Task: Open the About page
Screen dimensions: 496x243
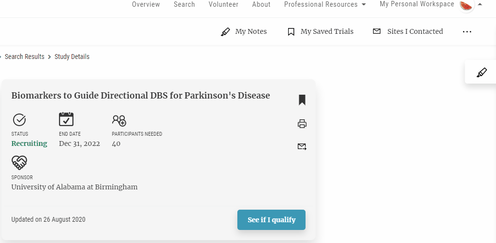Action: point(261,4)
